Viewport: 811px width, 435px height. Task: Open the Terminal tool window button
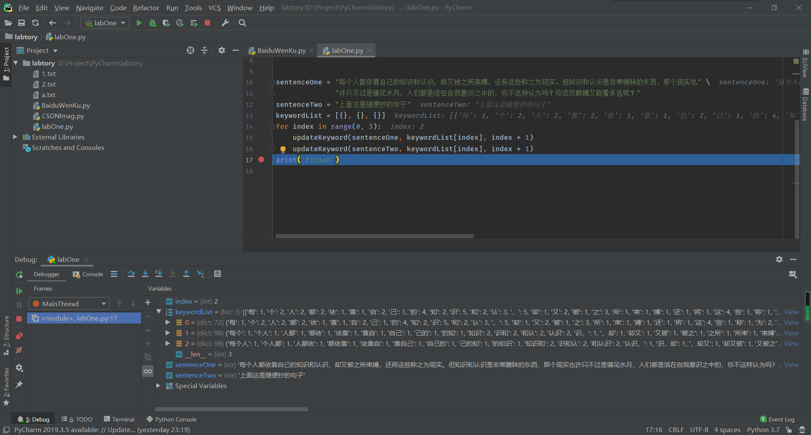point(120,419)
